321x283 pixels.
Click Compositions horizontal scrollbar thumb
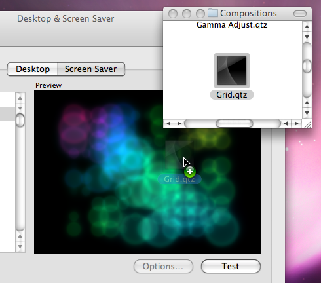235,124
